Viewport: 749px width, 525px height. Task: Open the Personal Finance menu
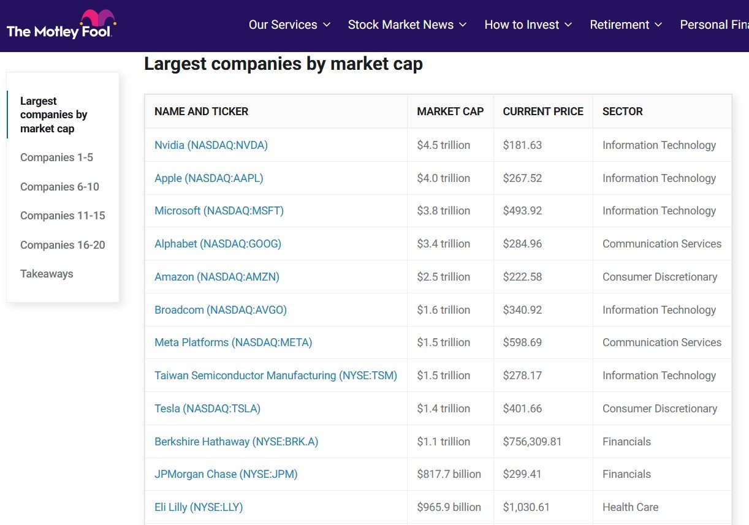click(x=714, y=25)
